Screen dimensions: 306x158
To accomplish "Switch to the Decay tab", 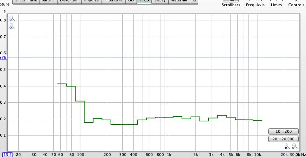I will tap(160, 1).
